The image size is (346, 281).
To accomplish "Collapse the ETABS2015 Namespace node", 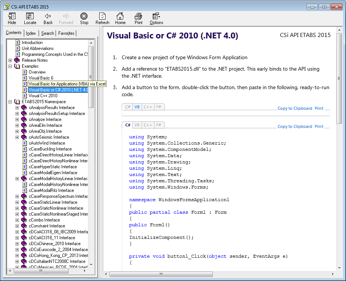I will tap(10, 102).
